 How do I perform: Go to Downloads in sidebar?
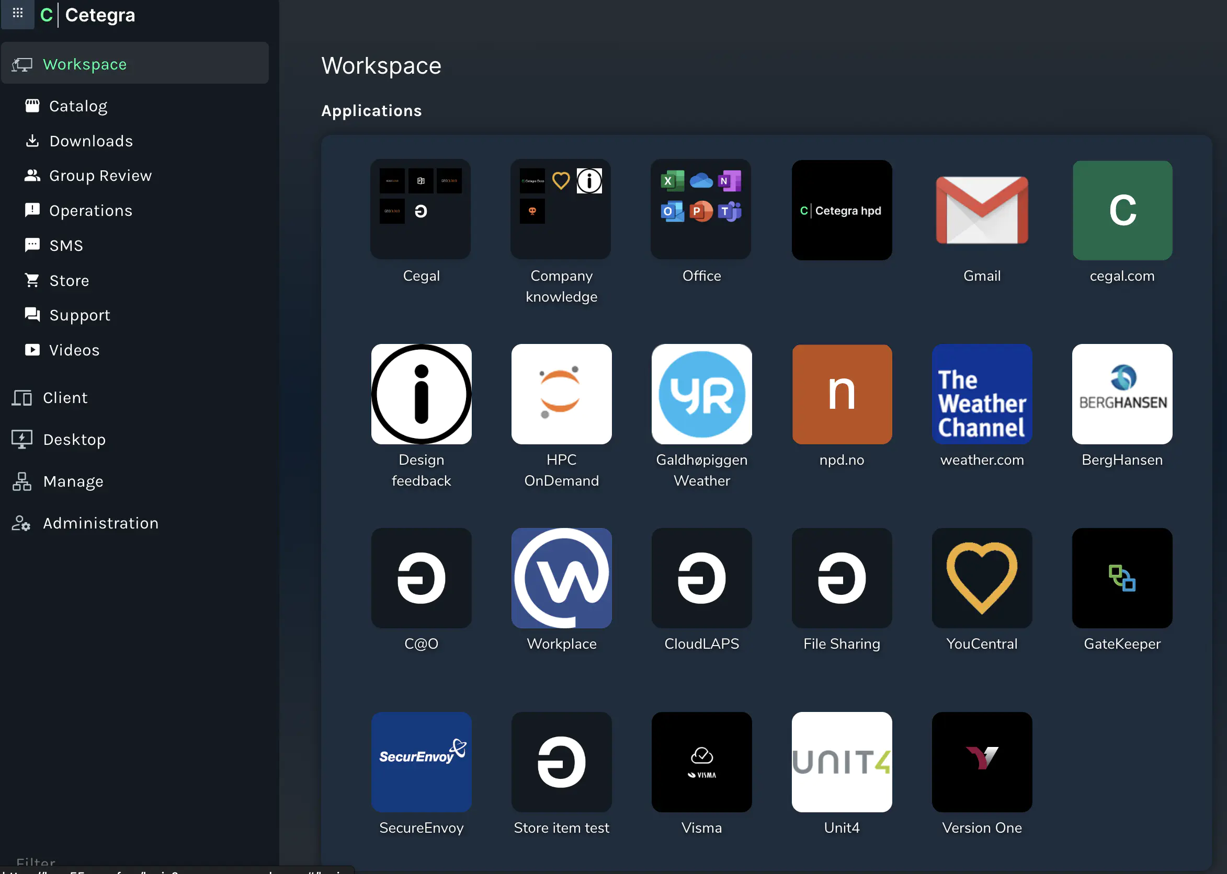click(x=79, y=141)
